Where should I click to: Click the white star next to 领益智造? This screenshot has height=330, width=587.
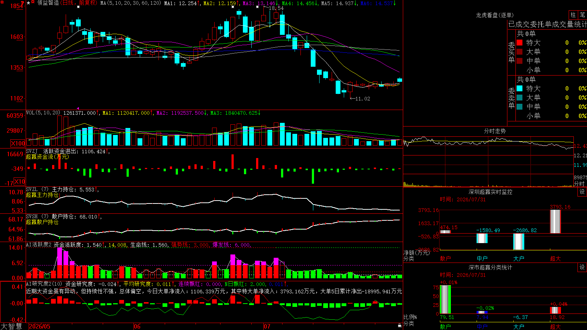pos(28,3)
